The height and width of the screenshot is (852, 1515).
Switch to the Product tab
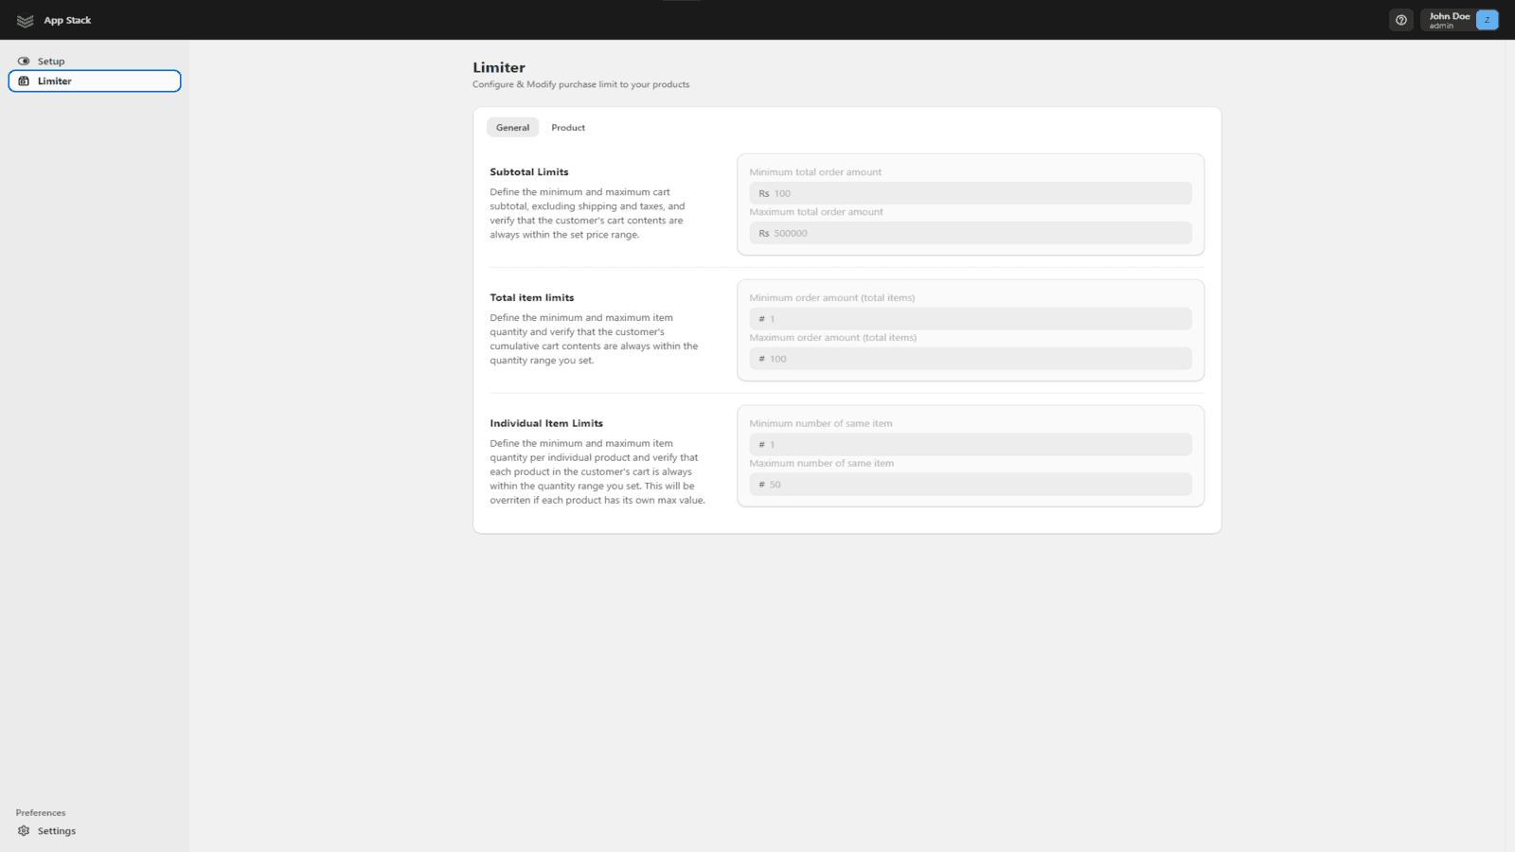pos(568,128)
